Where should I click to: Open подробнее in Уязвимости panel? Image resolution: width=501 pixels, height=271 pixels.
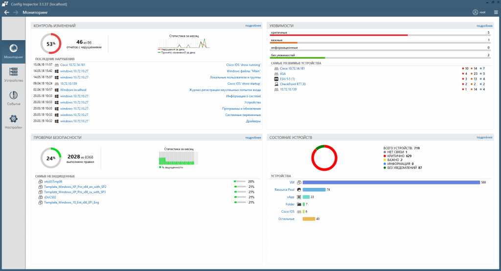pos(484,25)
